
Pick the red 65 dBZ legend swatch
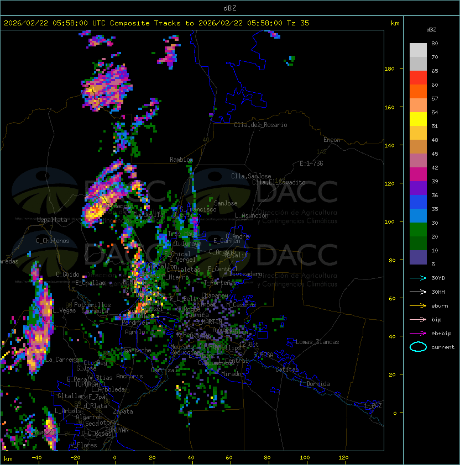418,77
